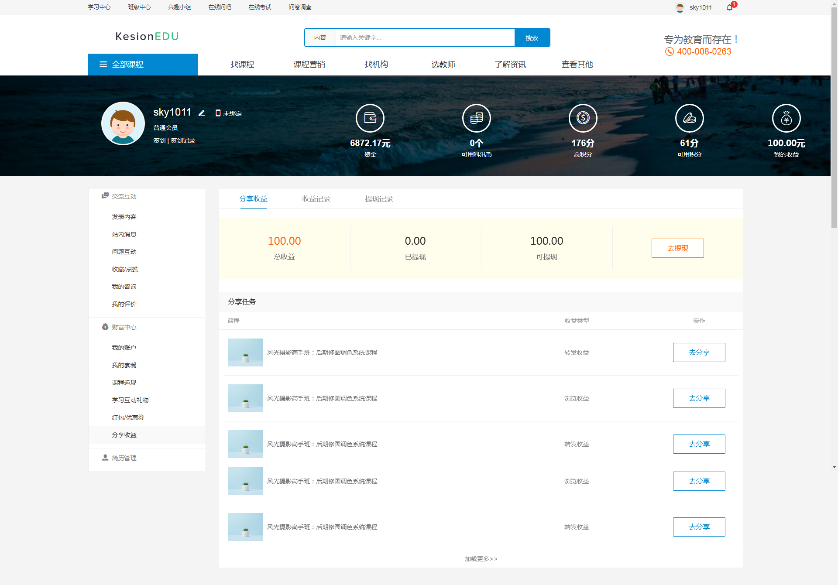Open 我的账户 in the sidebar
Viewport: 838px width, 585px height.
(x=124, y=348)
